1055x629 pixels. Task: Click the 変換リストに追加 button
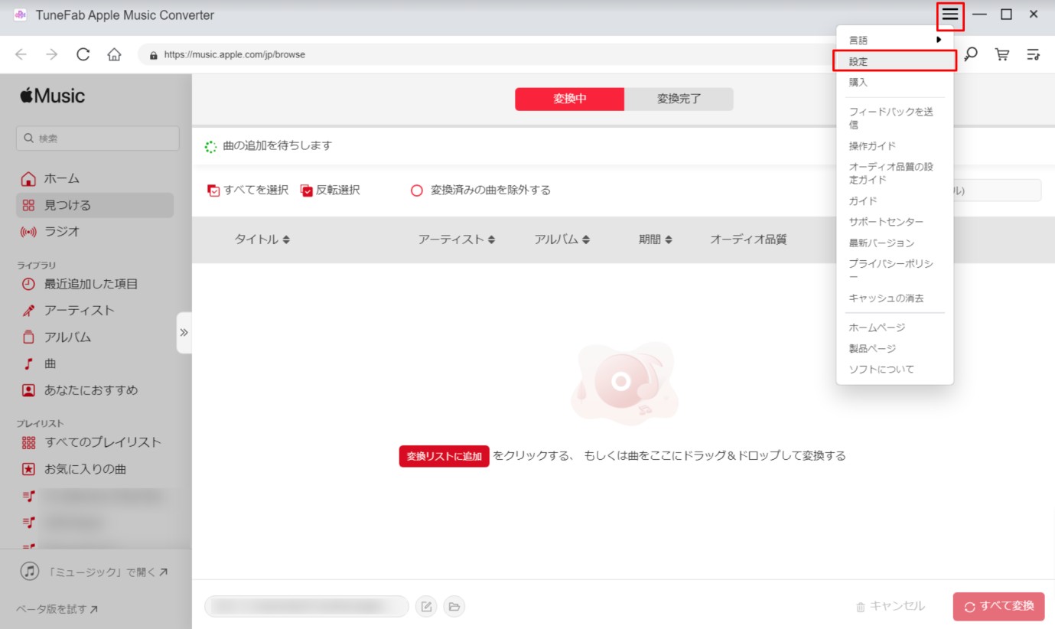click(x=444, y=456)
